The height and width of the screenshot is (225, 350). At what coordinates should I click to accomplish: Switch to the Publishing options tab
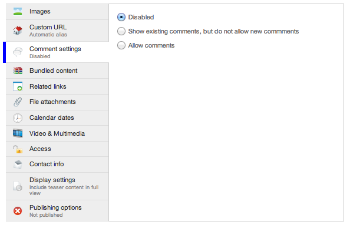coord(57,211)
